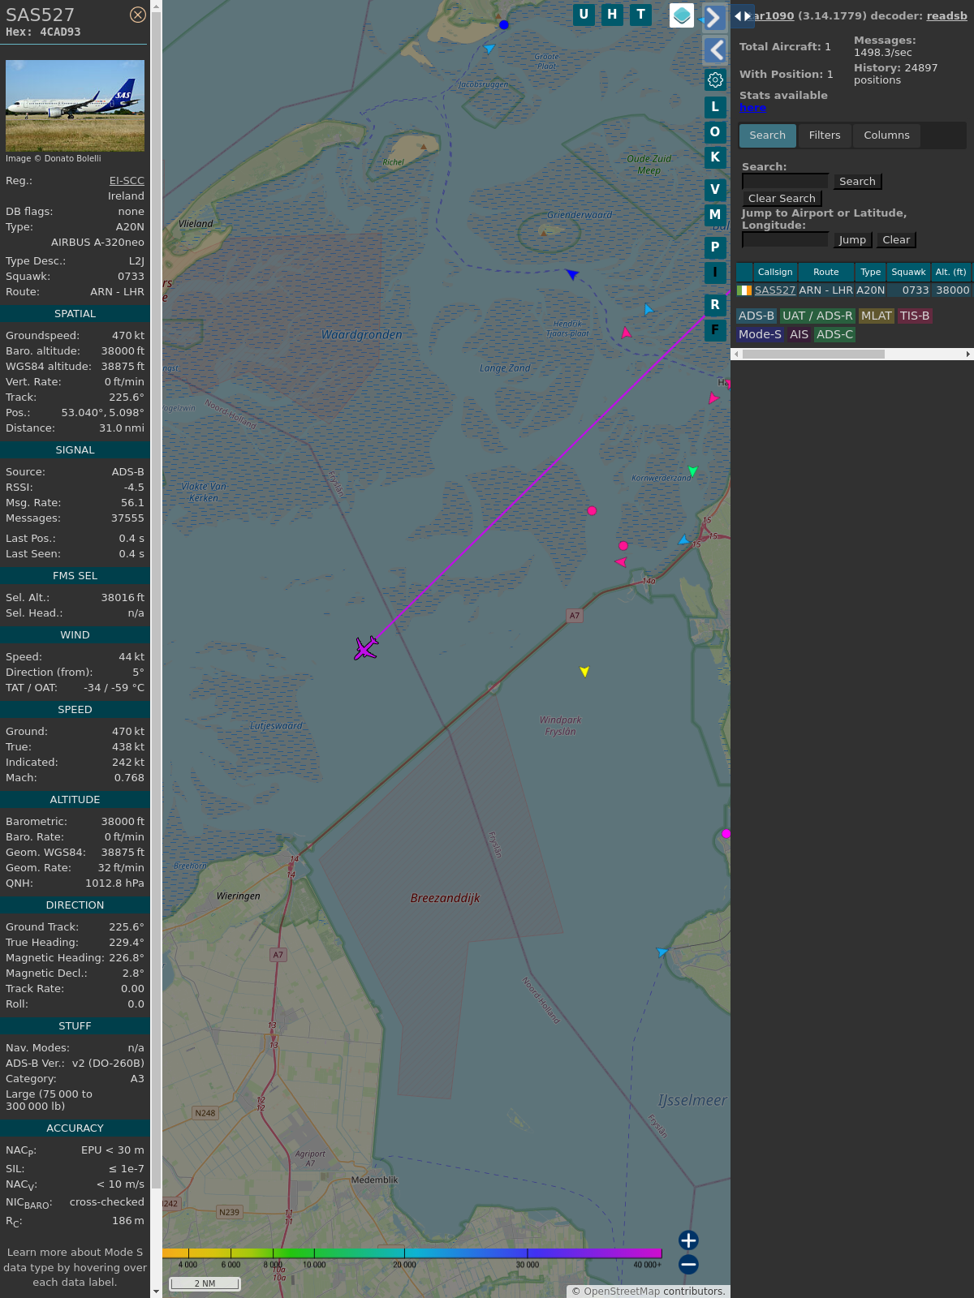974x1298 pixels.
Task: Open the Columns tab
Action: (886, 135)
